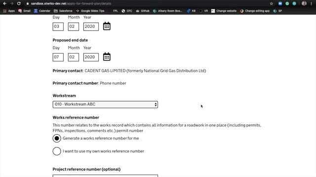This screenshot has height=177, width=316.
Task: Open the KB bookmark
Action: click(191, 11)
